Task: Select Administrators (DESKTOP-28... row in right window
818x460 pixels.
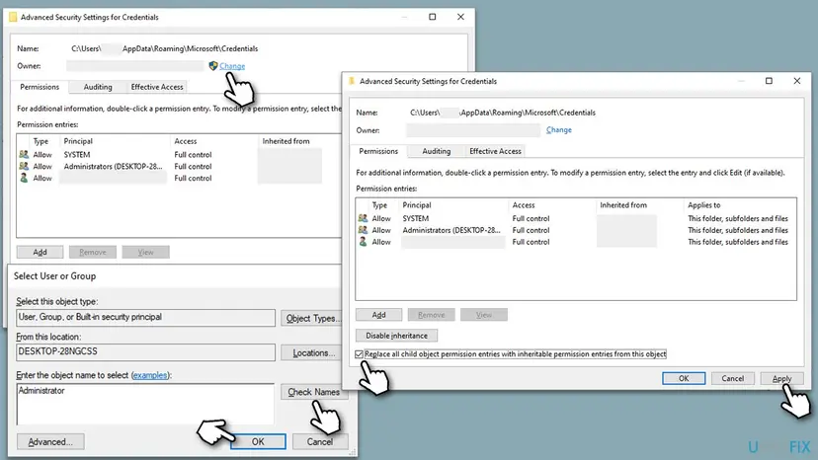Action: point(576,230)
